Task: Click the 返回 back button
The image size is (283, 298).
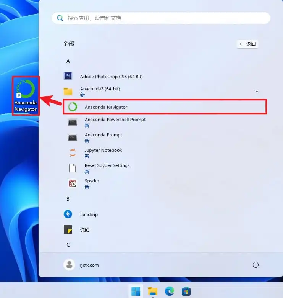Action: pos(247,44)
